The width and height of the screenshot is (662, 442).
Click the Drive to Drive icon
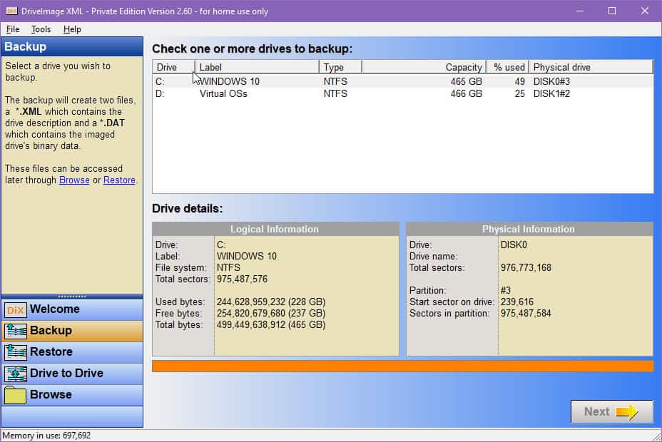[x=16, y=374]
